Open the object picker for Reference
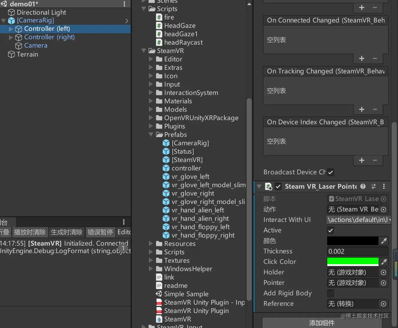Screen dimensions: 398x328 pos(383,304)
